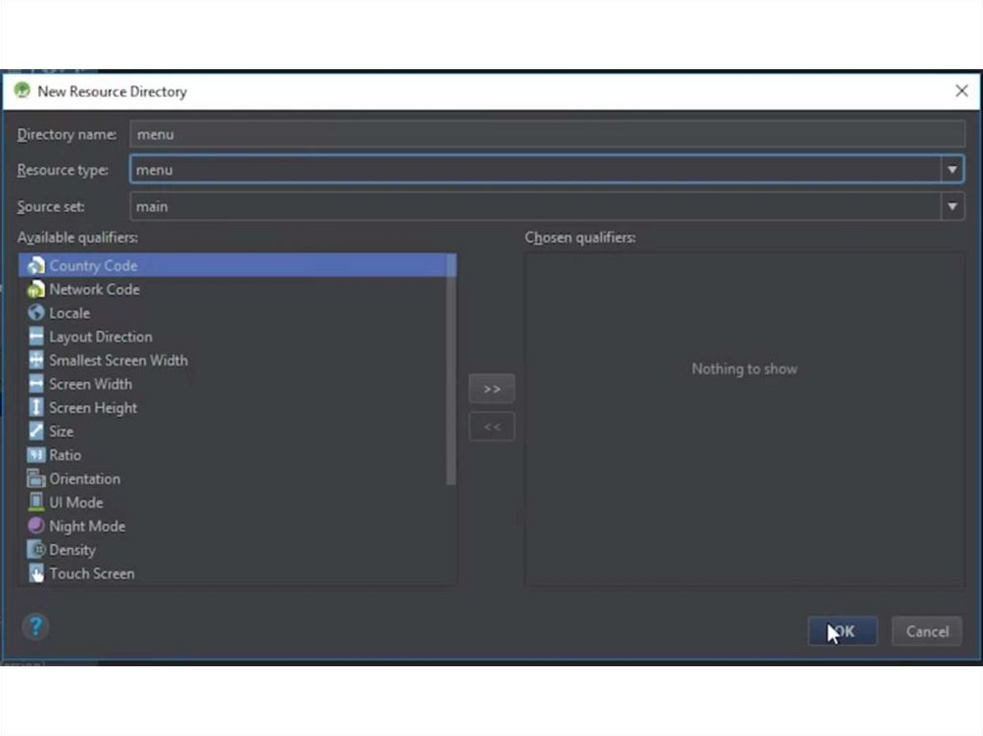Click the Android Studio icon in title bar

(22, 91)
